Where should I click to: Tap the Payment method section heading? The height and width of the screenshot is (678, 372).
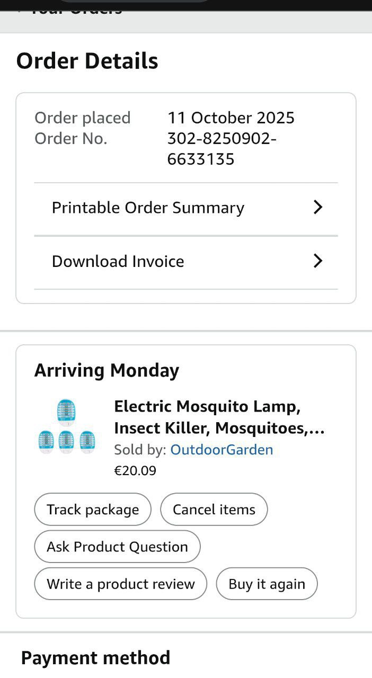[x=95, y=658]
